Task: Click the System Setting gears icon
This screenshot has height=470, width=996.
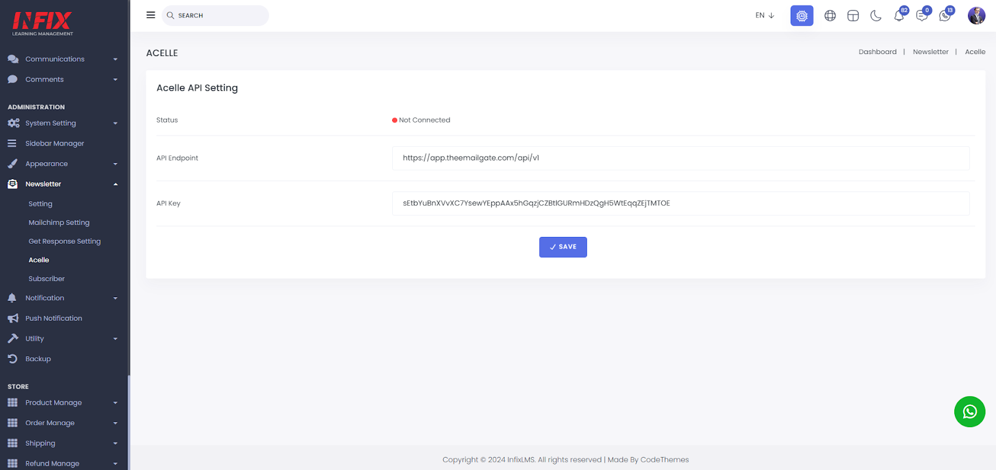Action: tap(13, 123)
